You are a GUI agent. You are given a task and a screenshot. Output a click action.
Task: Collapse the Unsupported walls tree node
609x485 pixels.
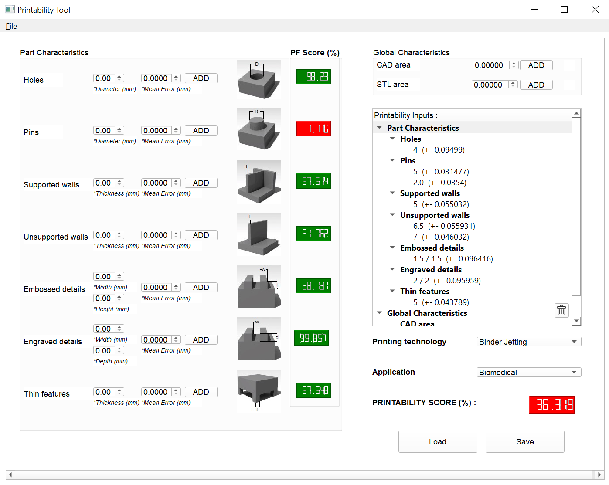pos(392,215)
